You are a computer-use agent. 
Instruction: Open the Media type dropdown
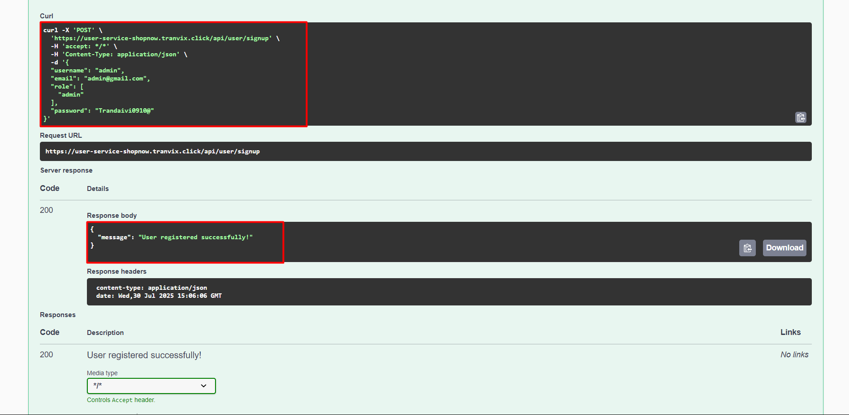click(x=151, y=386)
